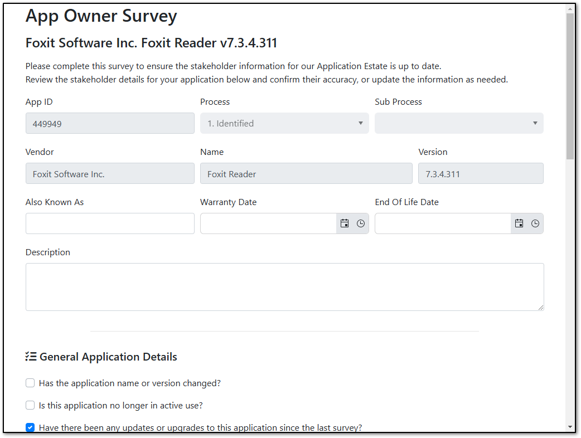Click the App ID label
Image resolution: width=581 pixels, height=438 pixels.
[x=39, y=102]
